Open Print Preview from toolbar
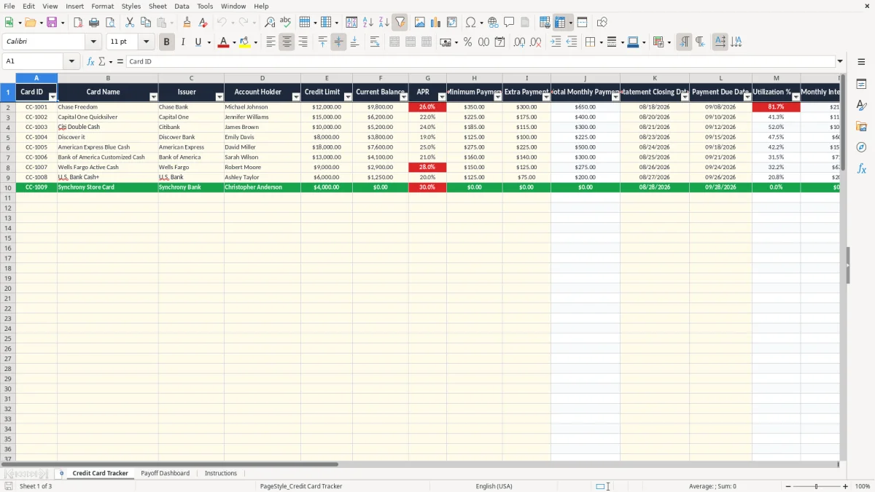This screenshot has width=875, height=492. [x=110, y=23]
